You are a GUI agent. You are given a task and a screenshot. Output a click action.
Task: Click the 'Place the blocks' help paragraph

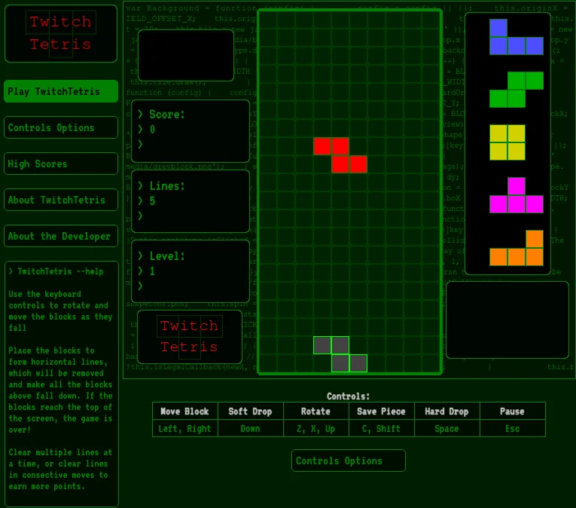tap(60, 390)
